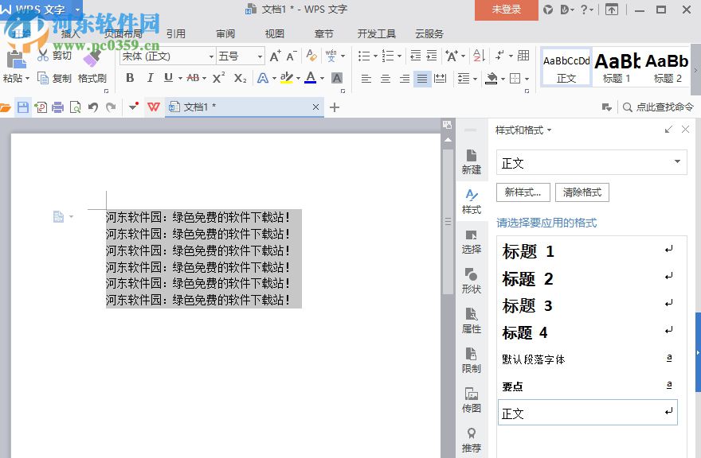This screenshot has width=701, height=458.
Task: Open the Shapes (形状) sidebar panel
Action: pyautogui.click(x=472, y=281)
